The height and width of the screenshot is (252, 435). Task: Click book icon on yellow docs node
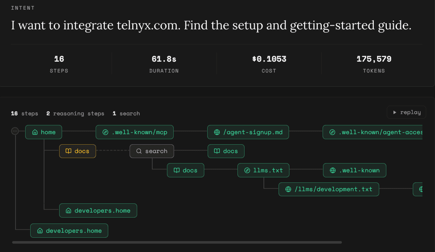pyautogui.click(x=68, y=151)
